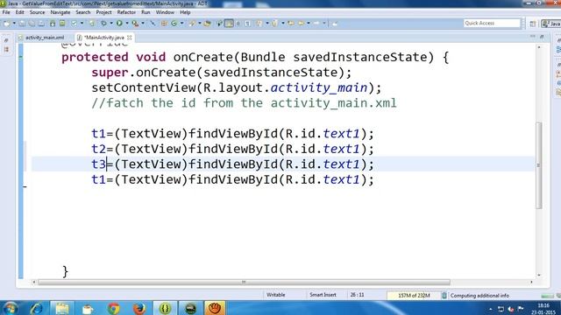561x315 pixels.
Task: Click the Open Type folder icon
Action: pos(207,24)
